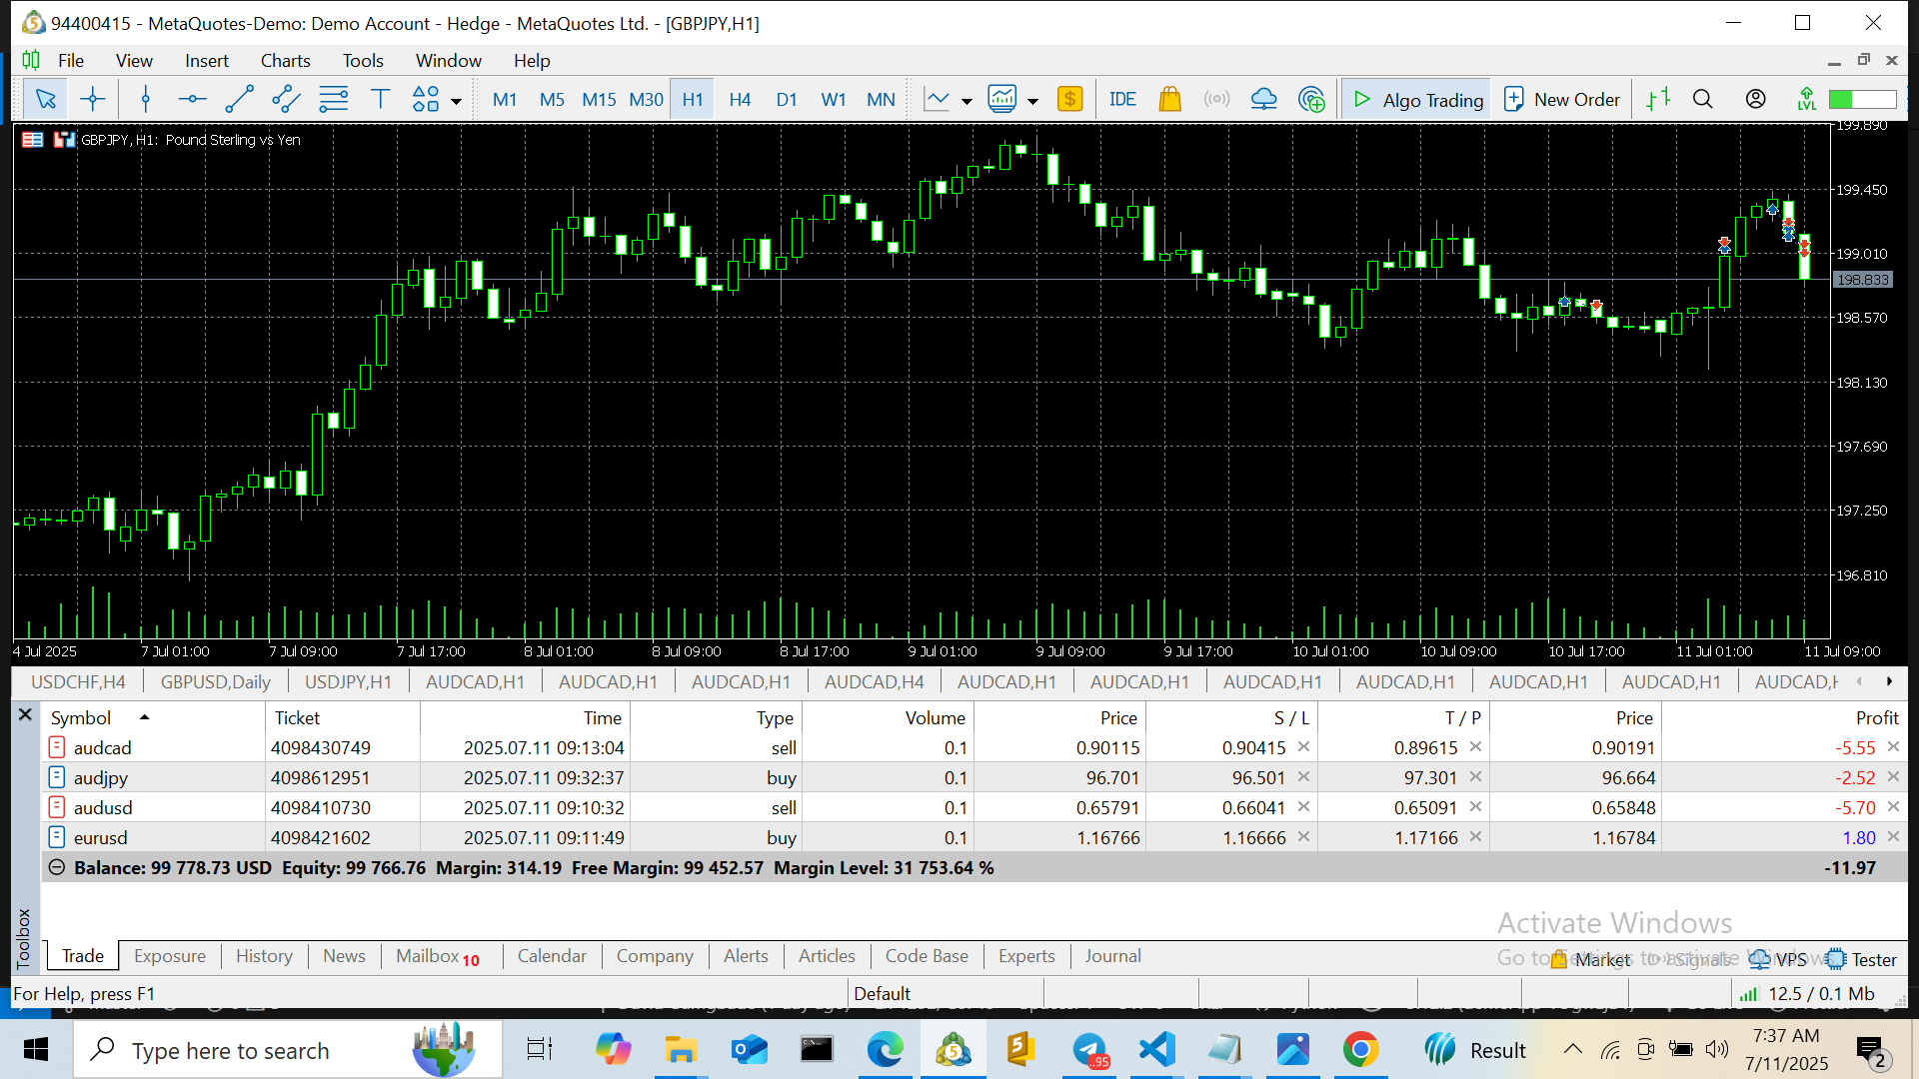
Task: Expand the chart type dropdown arrow
Action: click(x=966, y=101)
